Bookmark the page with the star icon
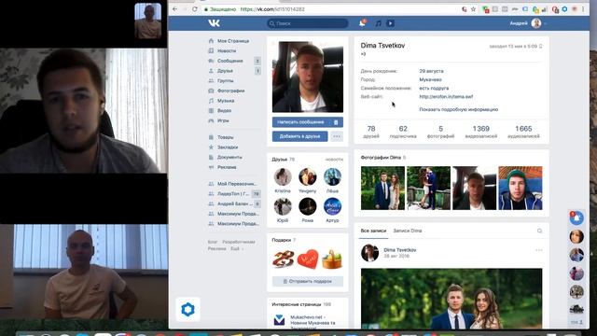The height and width of the screenshot is (336, 597). point(473,9)
